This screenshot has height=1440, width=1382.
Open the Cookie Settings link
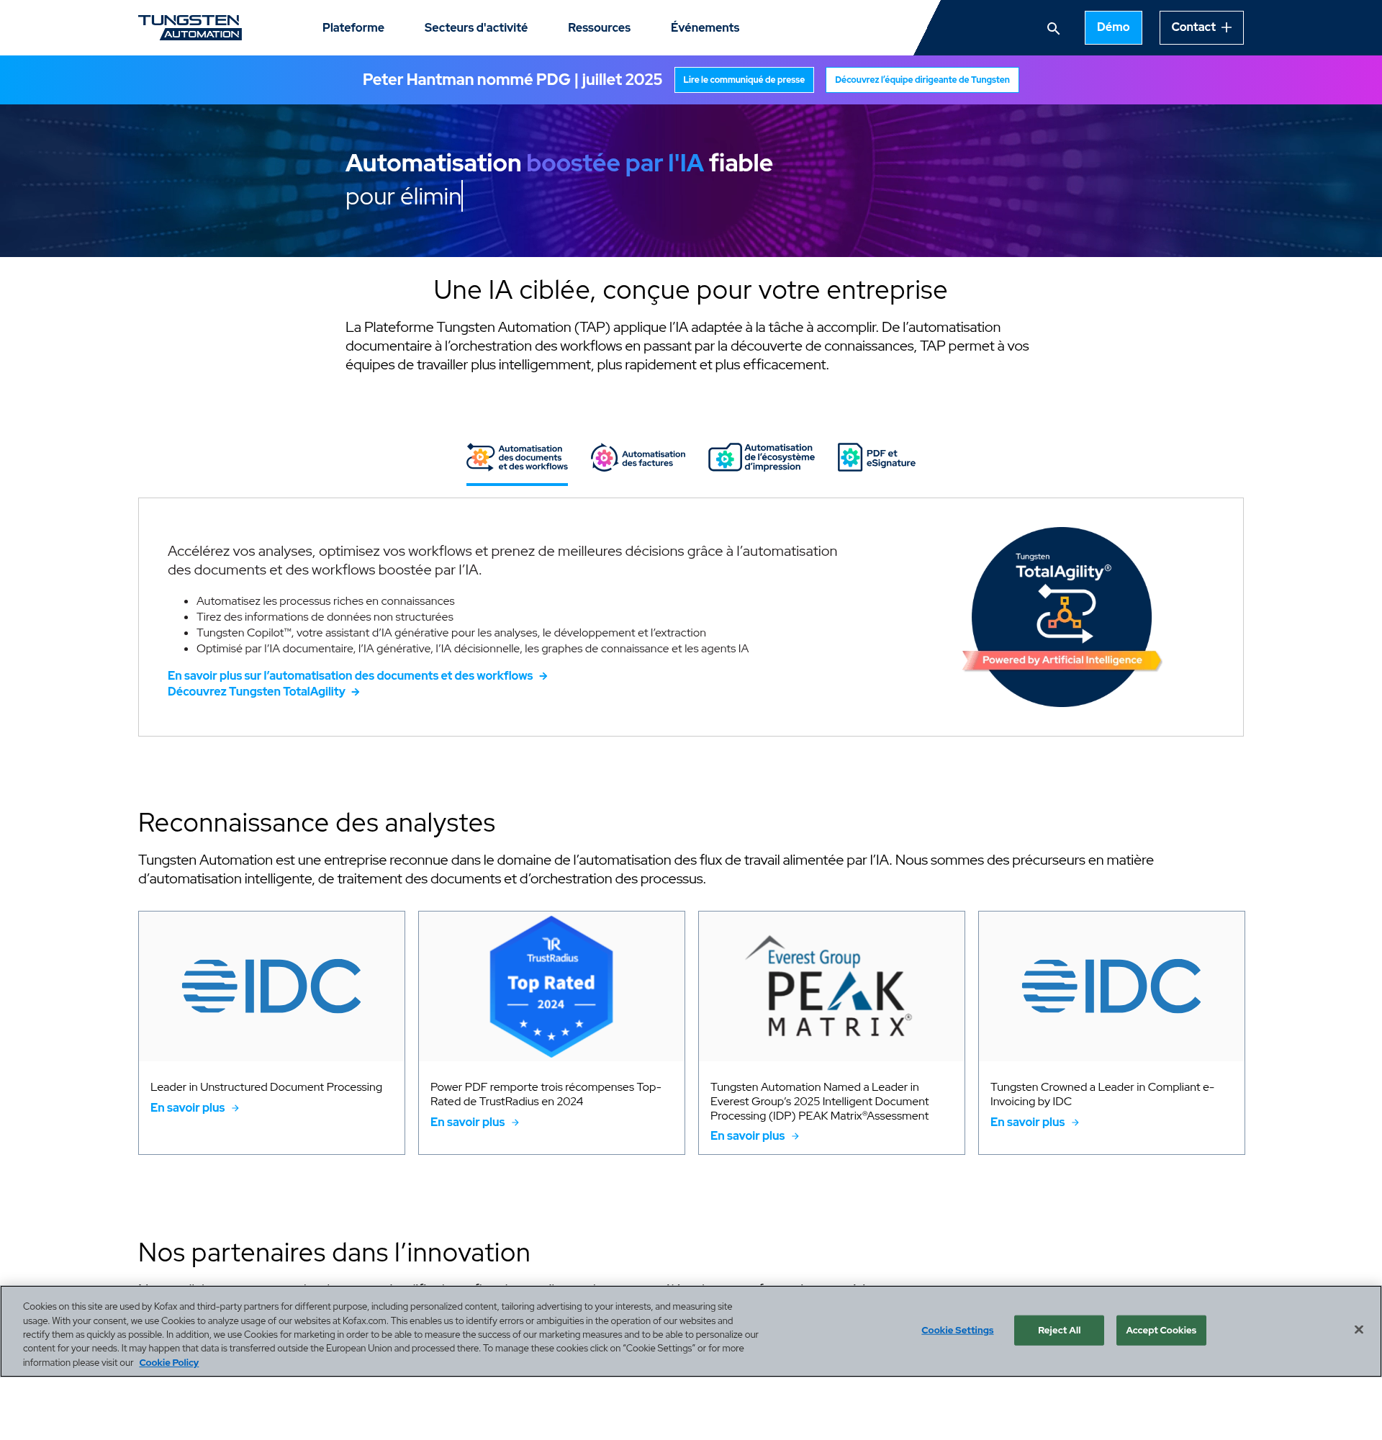click(x=957, y=1330)
